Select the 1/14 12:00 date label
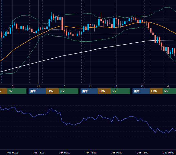The width and height of the screenshot is (176, 155). (x=90, y=152)
